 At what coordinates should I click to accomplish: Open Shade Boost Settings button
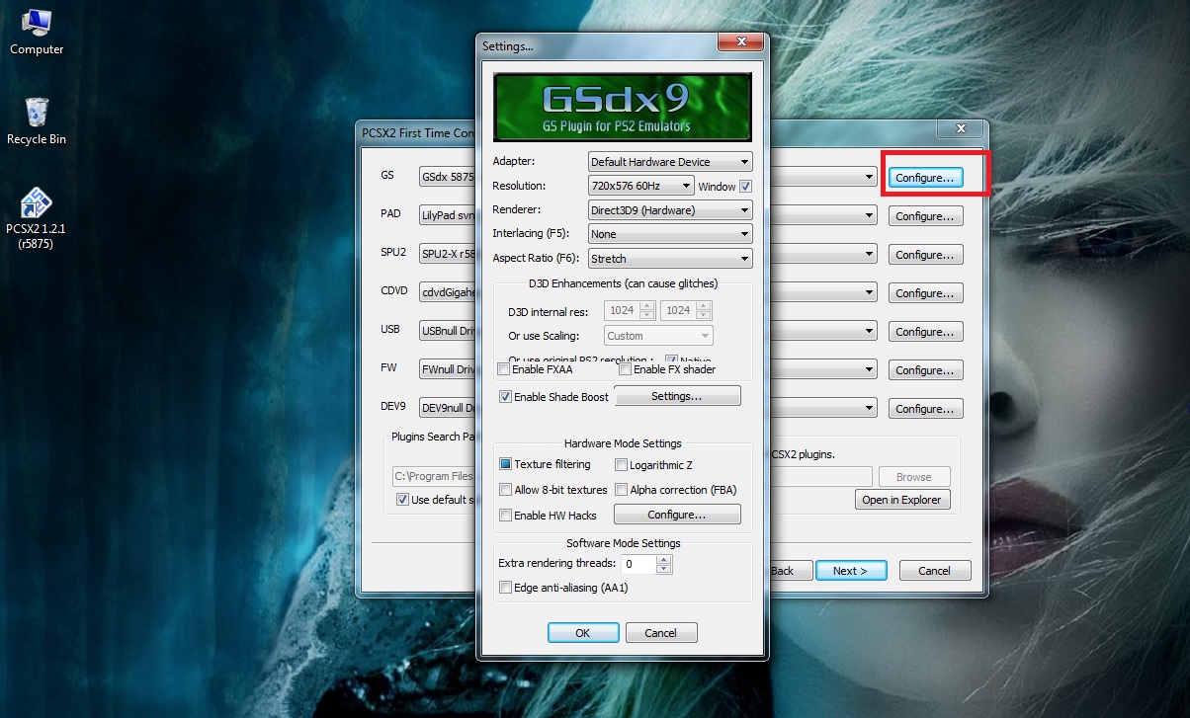pos(677,396)
